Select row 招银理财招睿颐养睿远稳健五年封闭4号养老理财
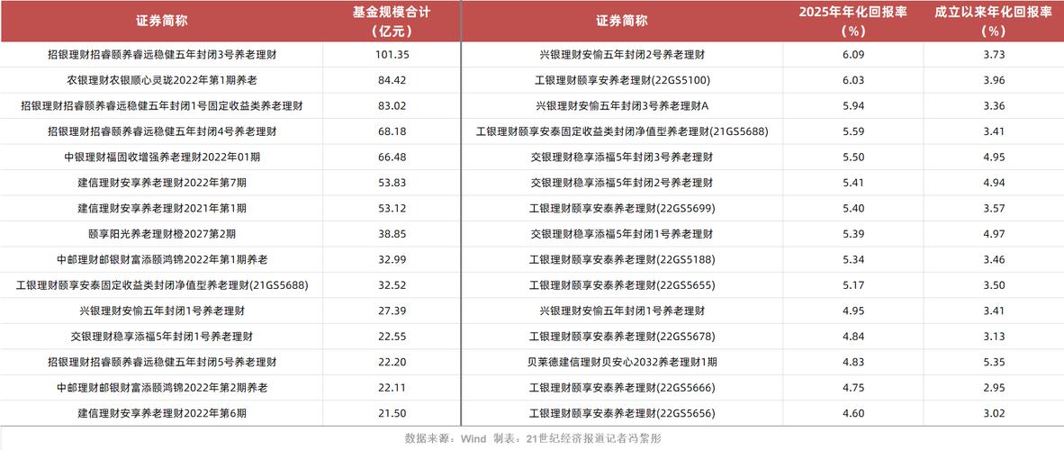 (162, 131)
